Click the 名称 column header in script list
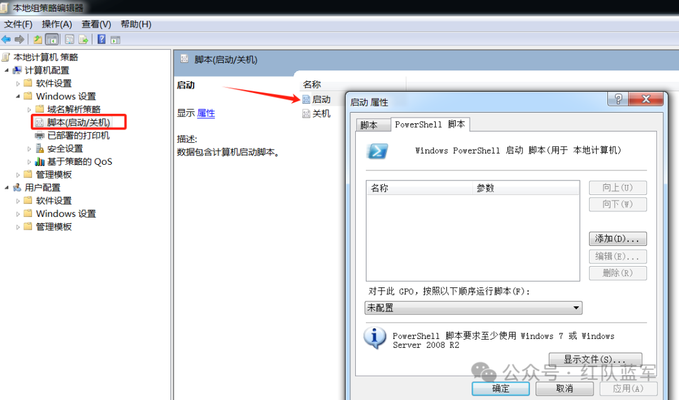This screenshot has height=400, width=679. [419, 188]
